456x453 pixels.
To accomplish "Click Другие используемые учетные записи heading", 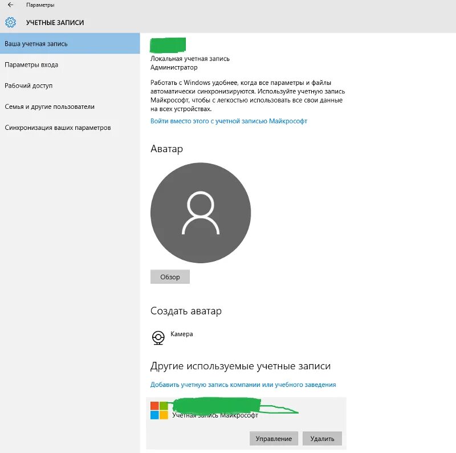I will (240, 366).
